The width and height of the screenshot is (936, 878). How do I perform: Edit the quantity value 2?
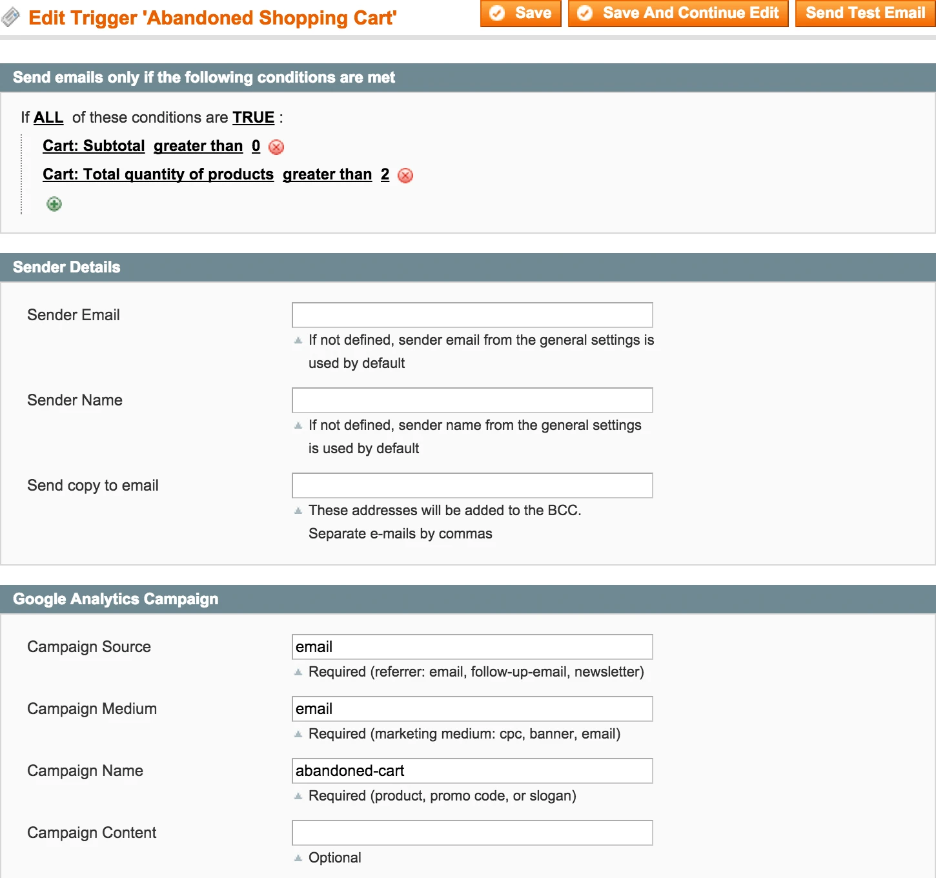click(x=385, y=174)
